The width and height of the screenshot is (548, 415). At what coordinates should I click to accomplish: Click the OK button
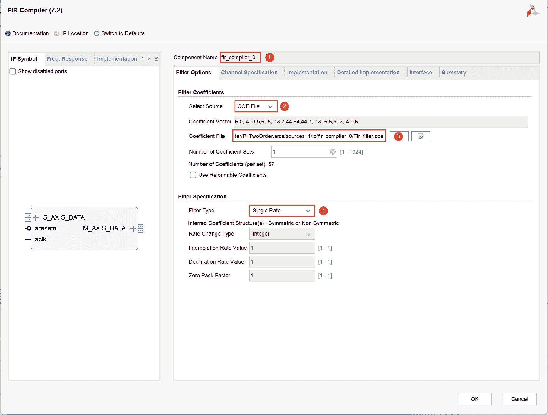(474, 399)
